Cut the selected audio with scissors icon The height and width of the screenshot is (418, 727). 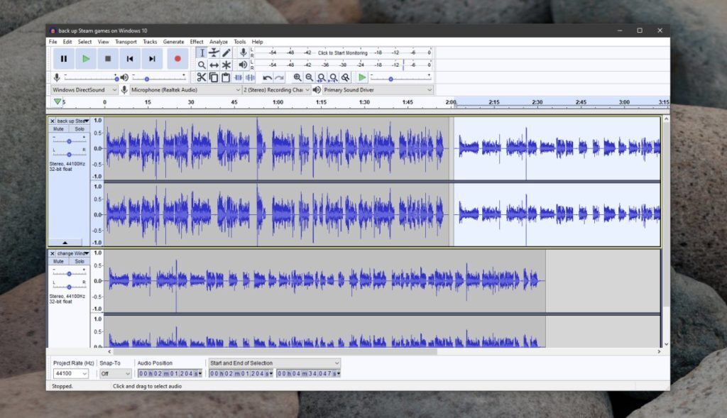tap(202, 77)
